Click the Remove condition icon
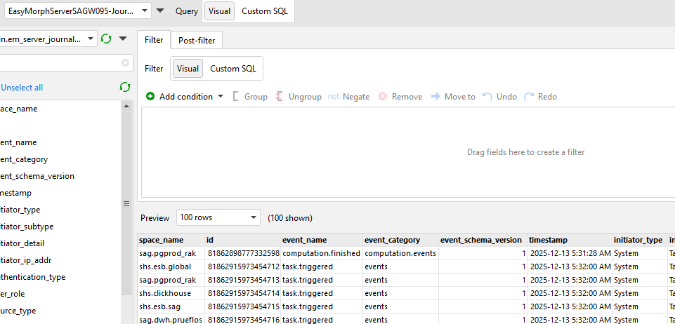 coord(383,97)
